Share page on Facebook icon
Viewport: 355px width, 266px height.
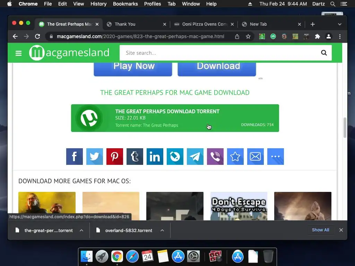click(75, 157)
